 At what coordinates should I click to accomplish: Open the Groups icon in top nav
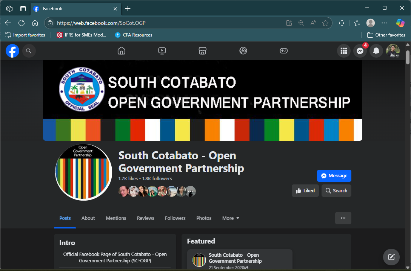pos(243,51)
